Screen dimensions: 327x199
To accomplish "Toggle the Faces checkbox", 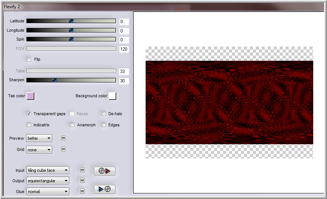I will (x=72, y=114).
